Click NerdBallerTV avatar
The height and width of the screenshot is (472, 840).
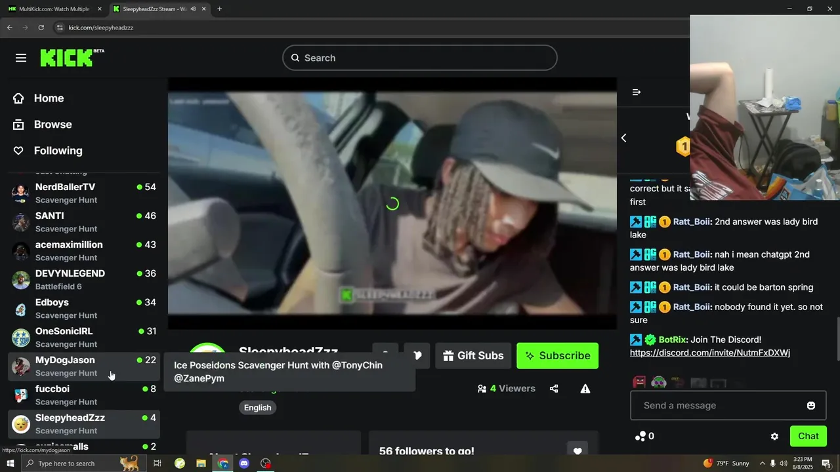click(x=21, y=193)
